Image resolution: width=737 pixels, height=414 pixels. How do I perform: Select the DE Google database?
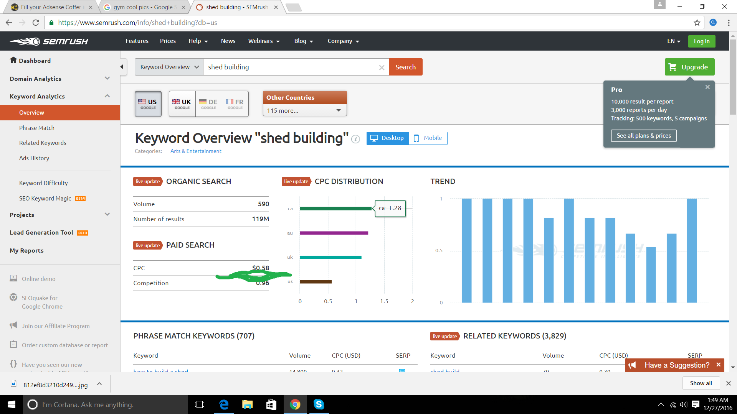(208, 103)
